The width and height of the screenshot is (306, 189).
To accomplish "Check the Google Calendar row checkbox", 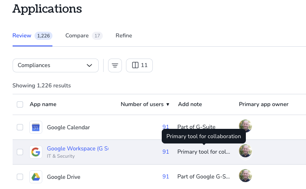I will coord(20,127).
